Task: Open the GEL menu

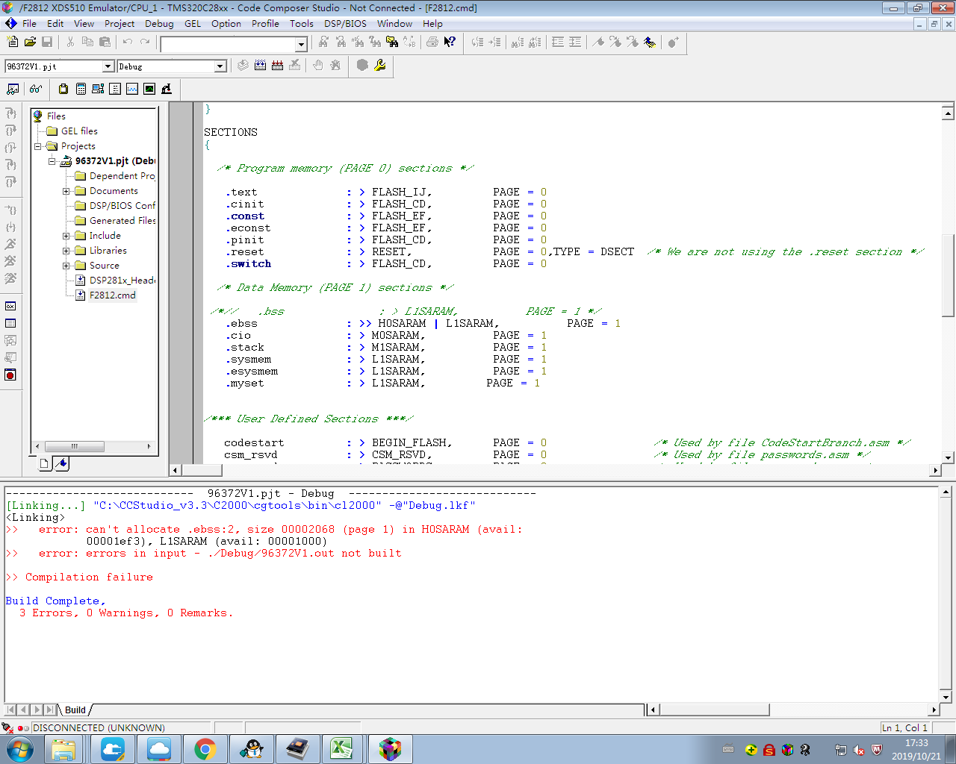Action: pos(193,23)
